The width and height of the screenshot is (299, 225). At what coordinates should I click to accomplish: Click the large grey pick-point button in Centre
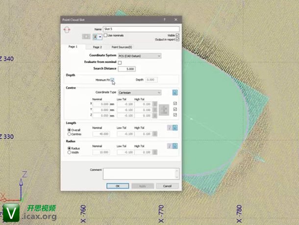click(164, 110)
